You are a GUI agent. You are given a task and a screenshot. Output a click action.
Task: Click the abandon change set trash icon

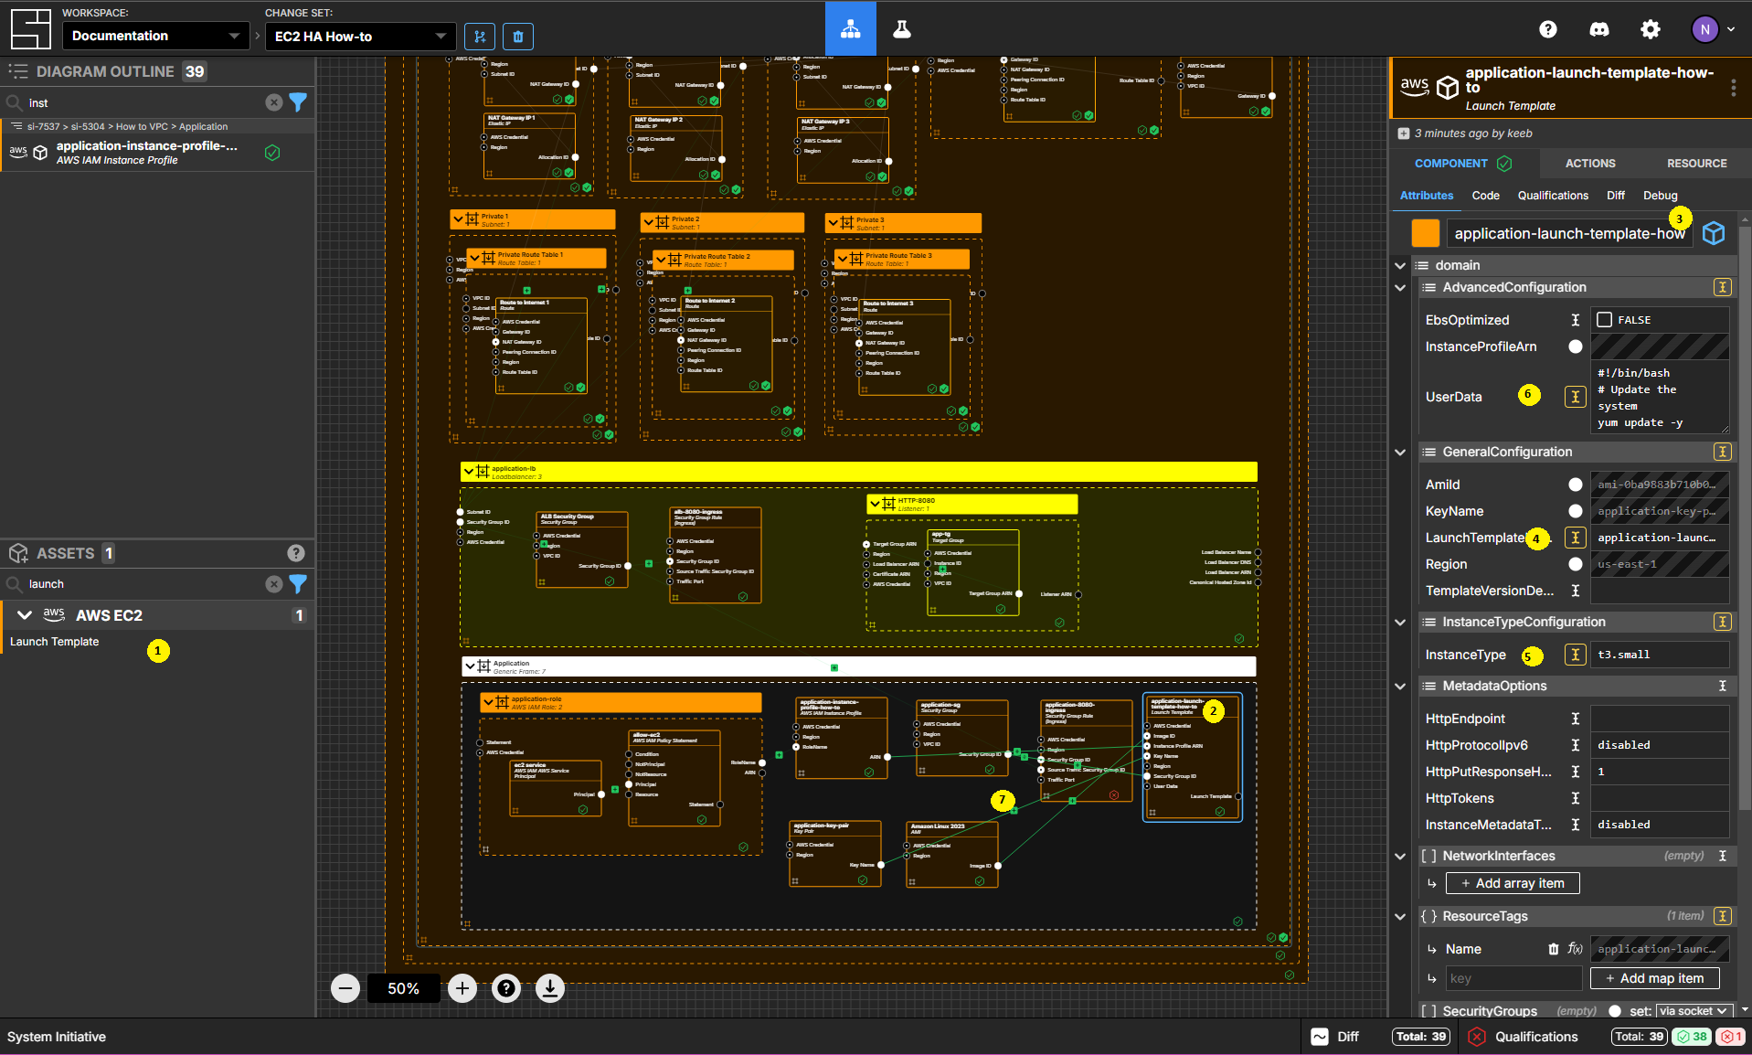click(518, 37)
